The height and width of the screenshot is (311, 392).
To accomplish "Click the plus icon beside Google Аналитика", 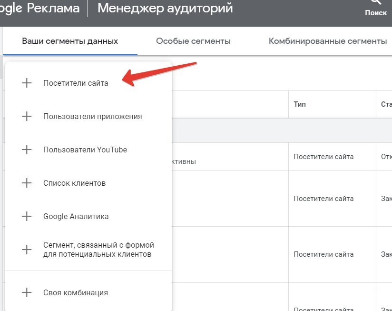I will coord(27,216).
